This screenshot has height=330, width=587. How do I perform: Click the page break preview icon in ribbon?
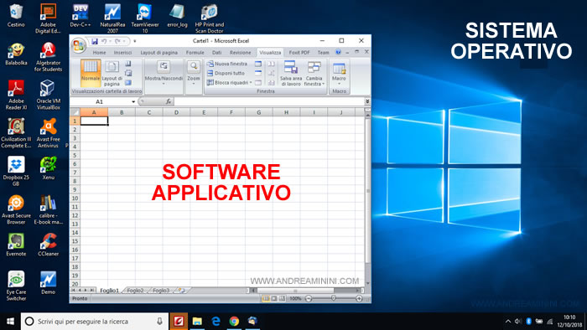128,64
